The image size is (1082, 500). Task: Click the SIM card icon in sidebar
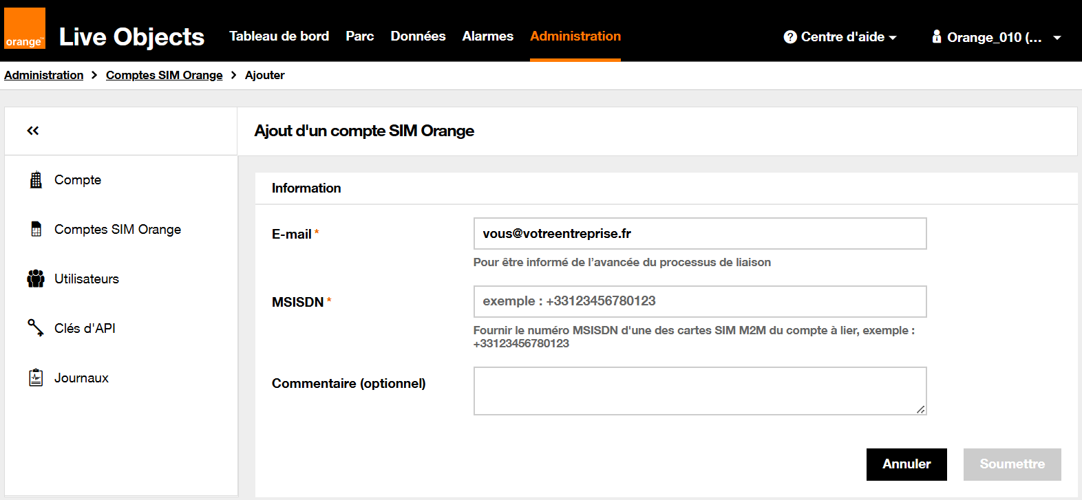coord(36,229)
